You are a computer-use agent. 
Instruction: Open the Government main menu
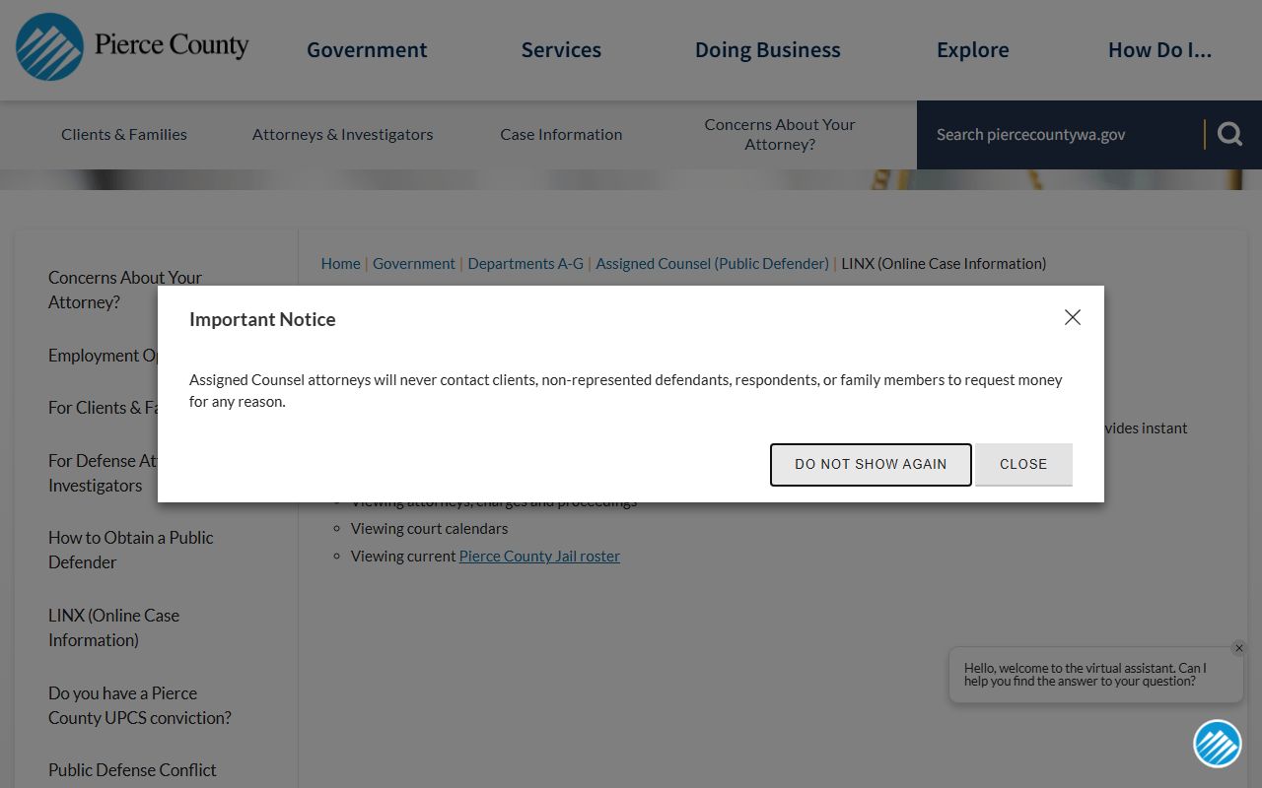(x=367, y=50)
